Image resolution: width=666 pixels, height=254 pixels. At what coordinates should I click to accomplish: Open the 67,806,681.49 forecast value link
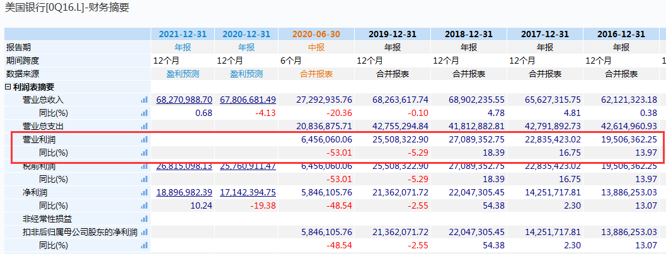coord(248,100)
